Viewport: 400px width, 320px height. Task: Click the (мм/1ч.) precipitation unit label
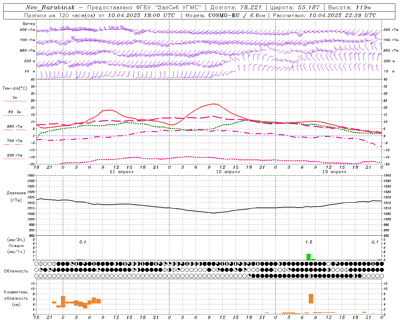[16, 251]
